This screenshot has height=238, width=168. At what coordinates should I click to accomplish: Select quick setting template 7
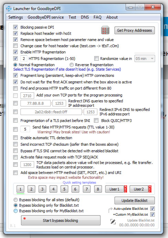tap(87, 189)
